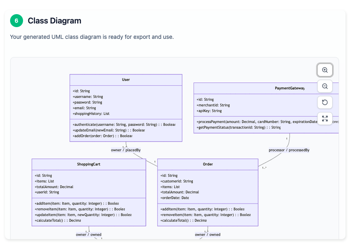This screenshot has width=352, height=248.
Task: Click 'processor / processedBy' relationship label
Action: [x=289, y=150]
